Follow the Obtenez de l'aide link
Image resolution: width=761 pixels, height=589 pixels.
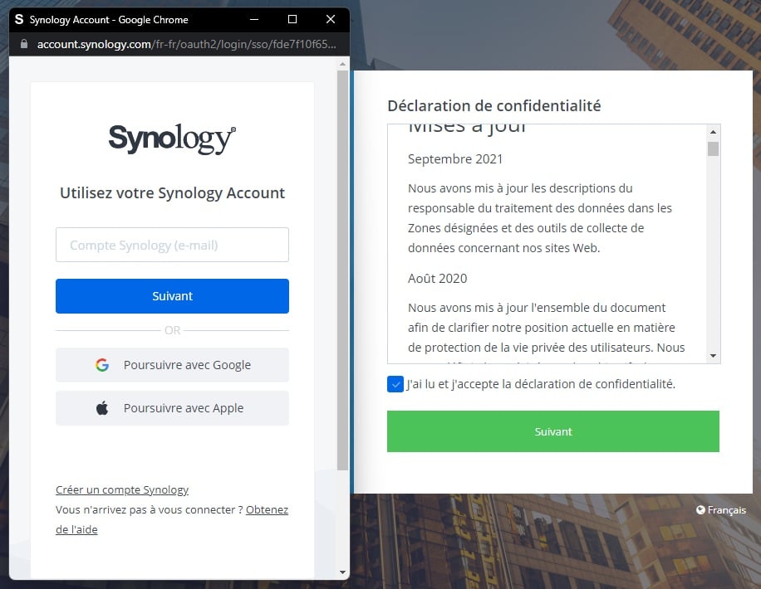pyautogui.click(x=266, y=509)
